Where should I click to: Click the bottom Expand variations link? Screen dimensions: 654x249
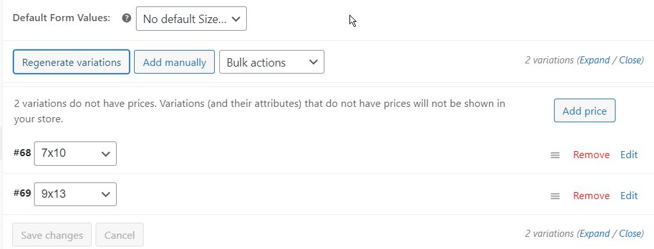click(595, 234)
